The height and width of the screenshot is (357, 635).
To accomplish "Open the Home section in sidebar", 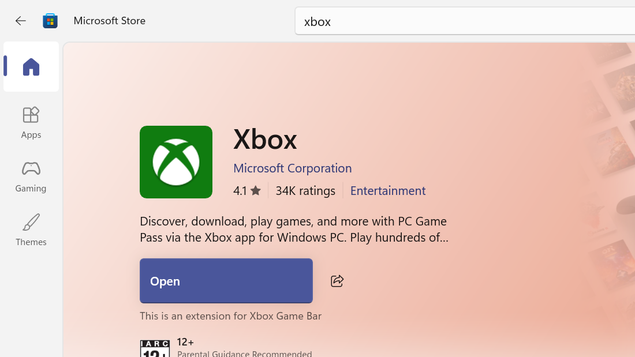I will tap(31, 67).
